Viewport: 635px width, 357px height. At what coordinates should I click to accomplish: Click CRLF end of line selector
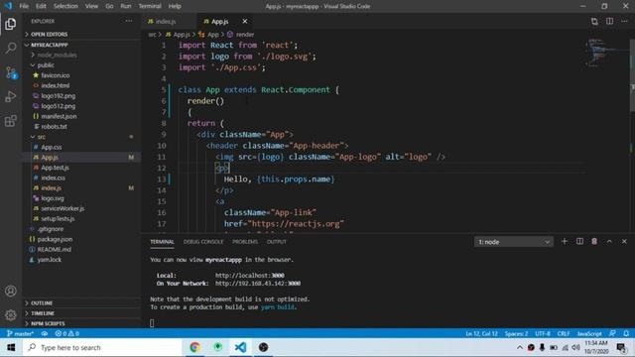564,333
